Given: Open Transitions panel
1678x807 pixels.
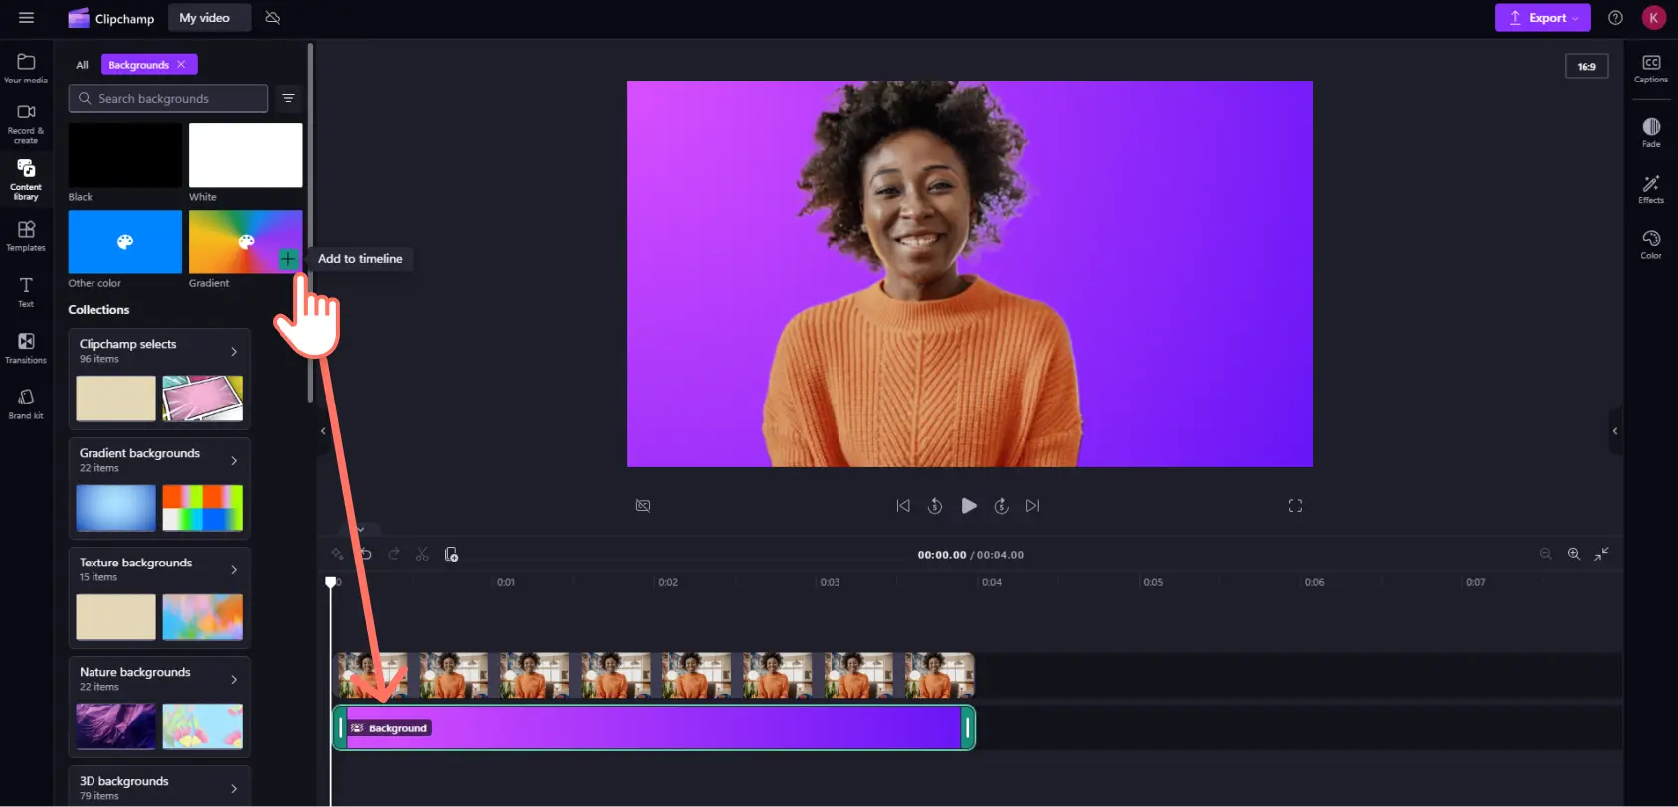Looking at the screenshot, I should [x=26, y=348].
